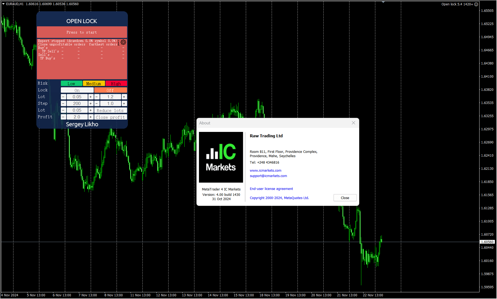Select Low risk level
The height and width of the screenshot is (299, 497).
(71, 84)
